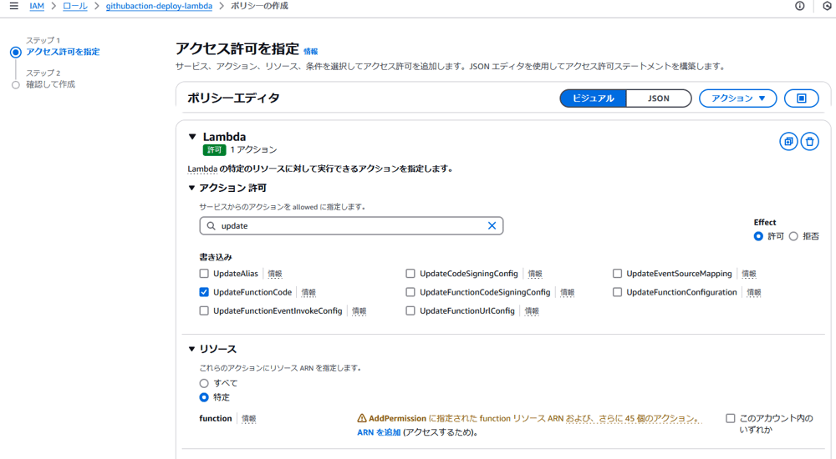
Task: Click ARN を追加 link
Action: coord(379,432)
